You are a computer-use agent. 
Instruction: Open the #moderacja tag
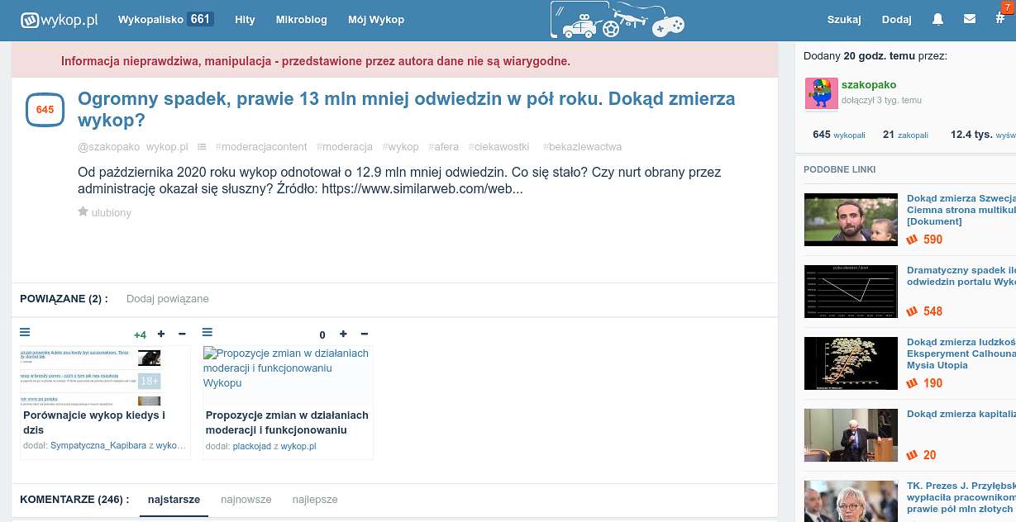(345, 147)
